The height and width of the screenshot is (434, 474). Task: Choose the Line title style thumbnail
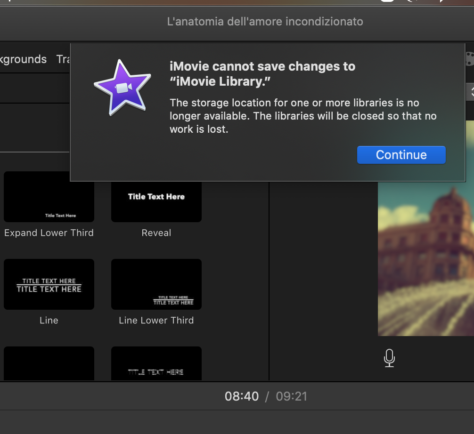49,284
